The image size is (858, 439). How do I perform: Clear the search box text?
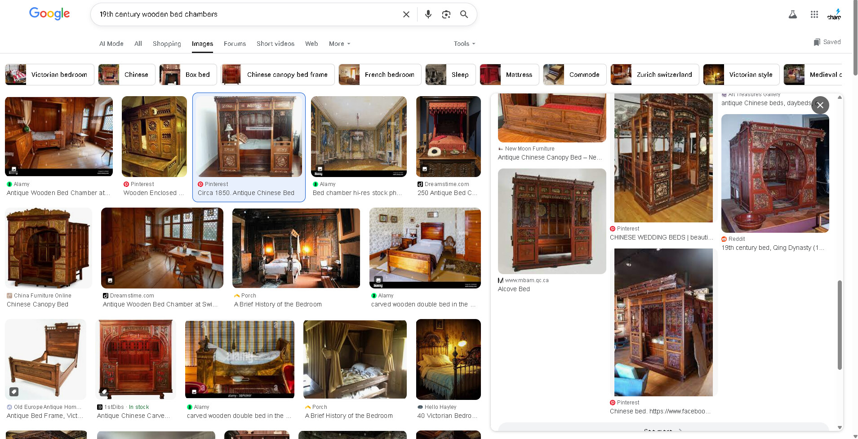coord(406,14)
